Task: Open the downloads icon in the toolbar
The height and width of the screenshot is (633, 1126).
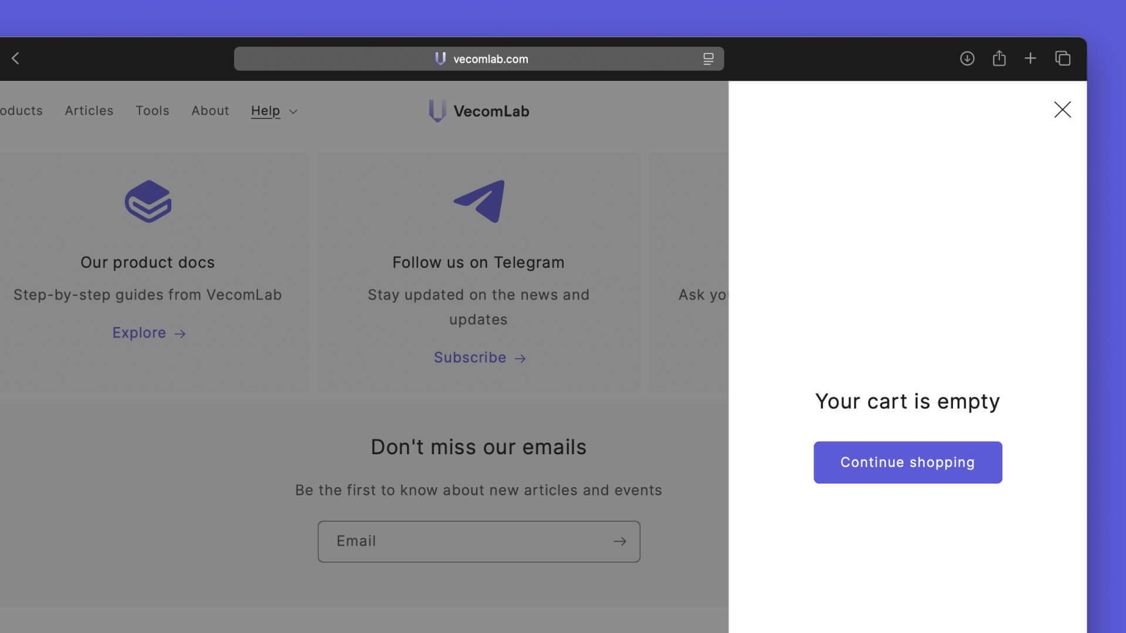Action: click(967, 59)
